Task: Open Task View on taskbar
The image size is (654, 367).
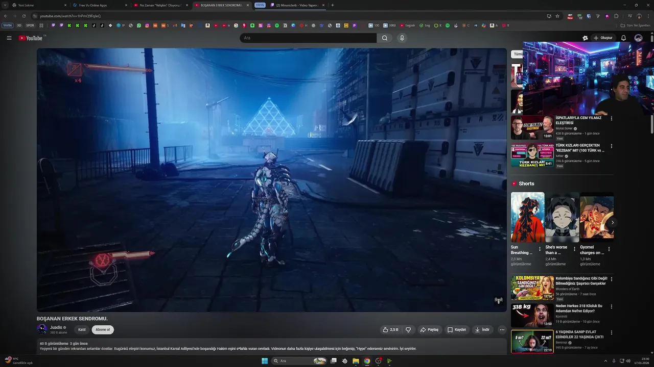Action: (x=334, y=361)
